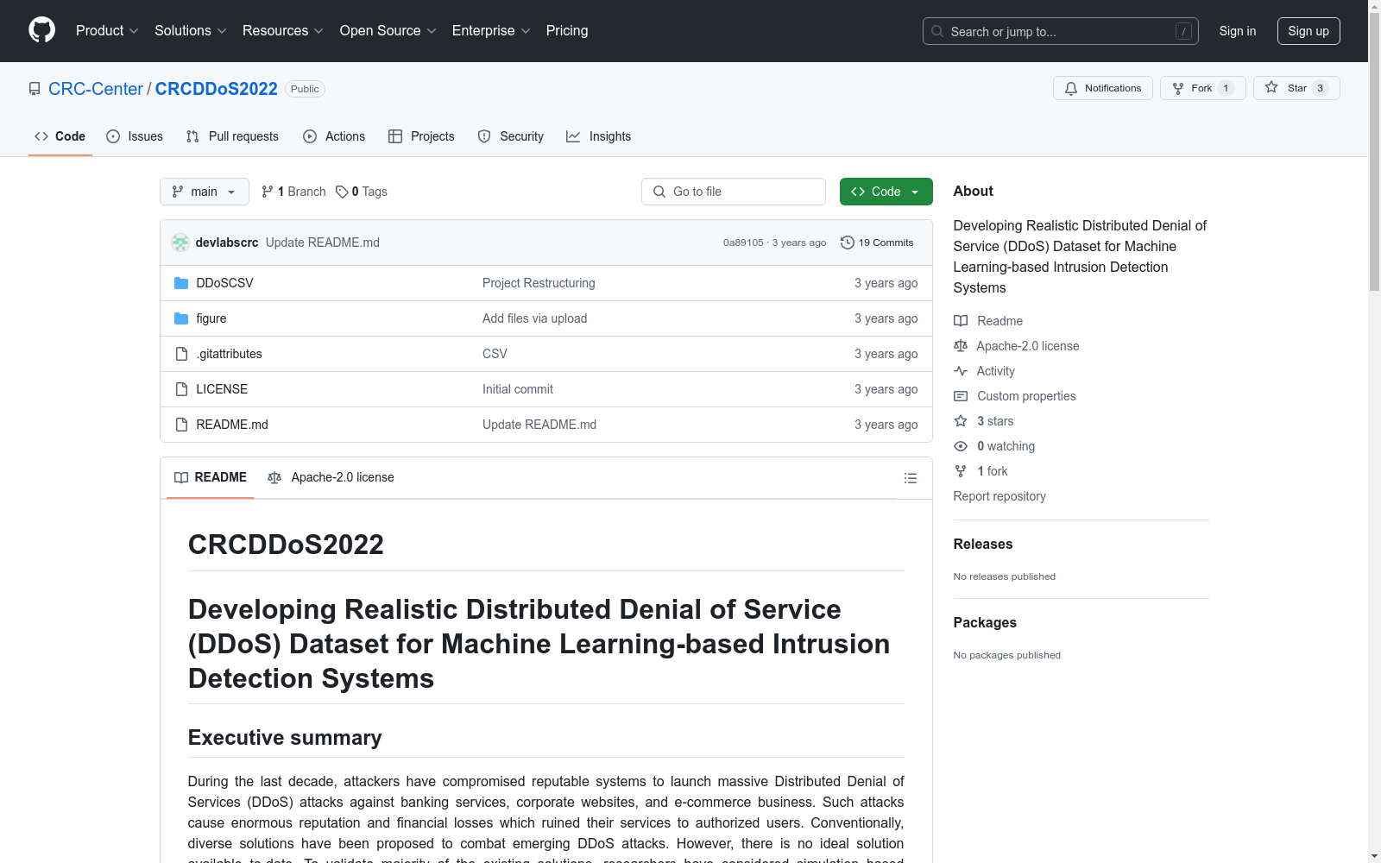The height and width of the screenshot is (863, 1381).
Task: Open the CRC-Center organization link
Action: 96,89
